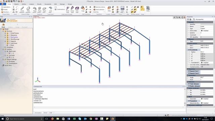This screenshot has height=121, width=215.
Task: Choose the Rigid point support tool
Action: (x=35, y=10)
